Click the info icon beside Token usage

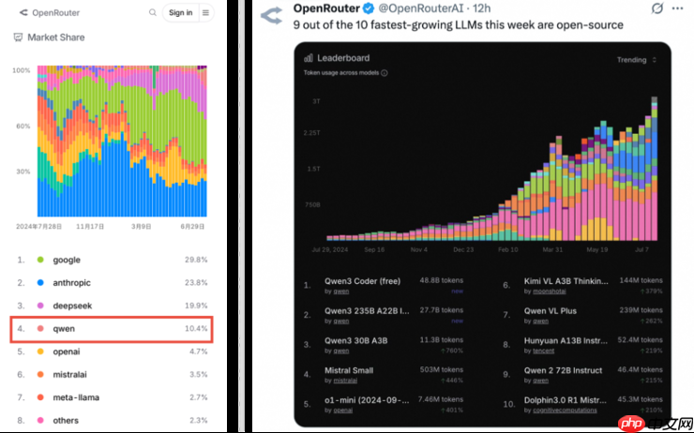[385, 73]
